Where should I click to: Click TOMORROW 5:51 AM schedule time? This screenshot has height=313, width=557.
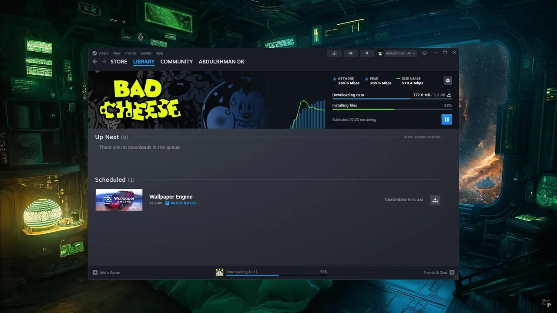[403, 200]
